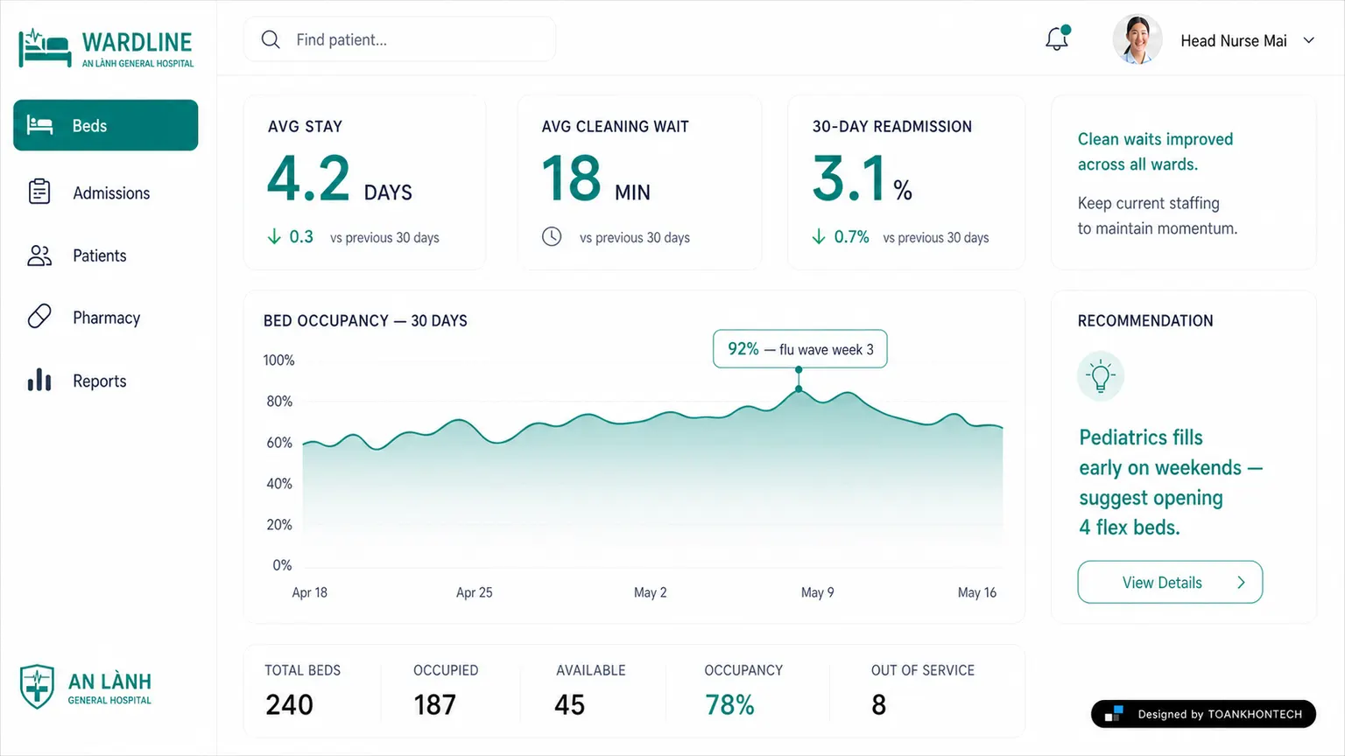Click the Wardline title text
This screenshot has width=1345, height=756.
137,42
